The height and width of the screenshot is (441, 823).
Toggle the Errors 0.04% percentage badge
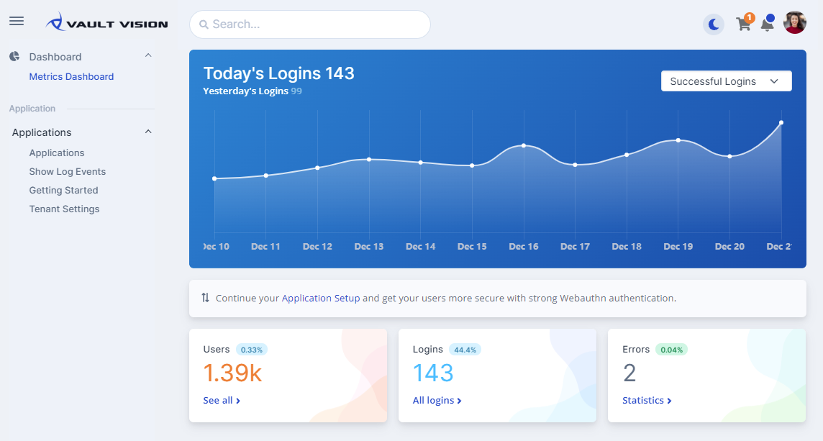pyautogui.click(x=669, y=348)
